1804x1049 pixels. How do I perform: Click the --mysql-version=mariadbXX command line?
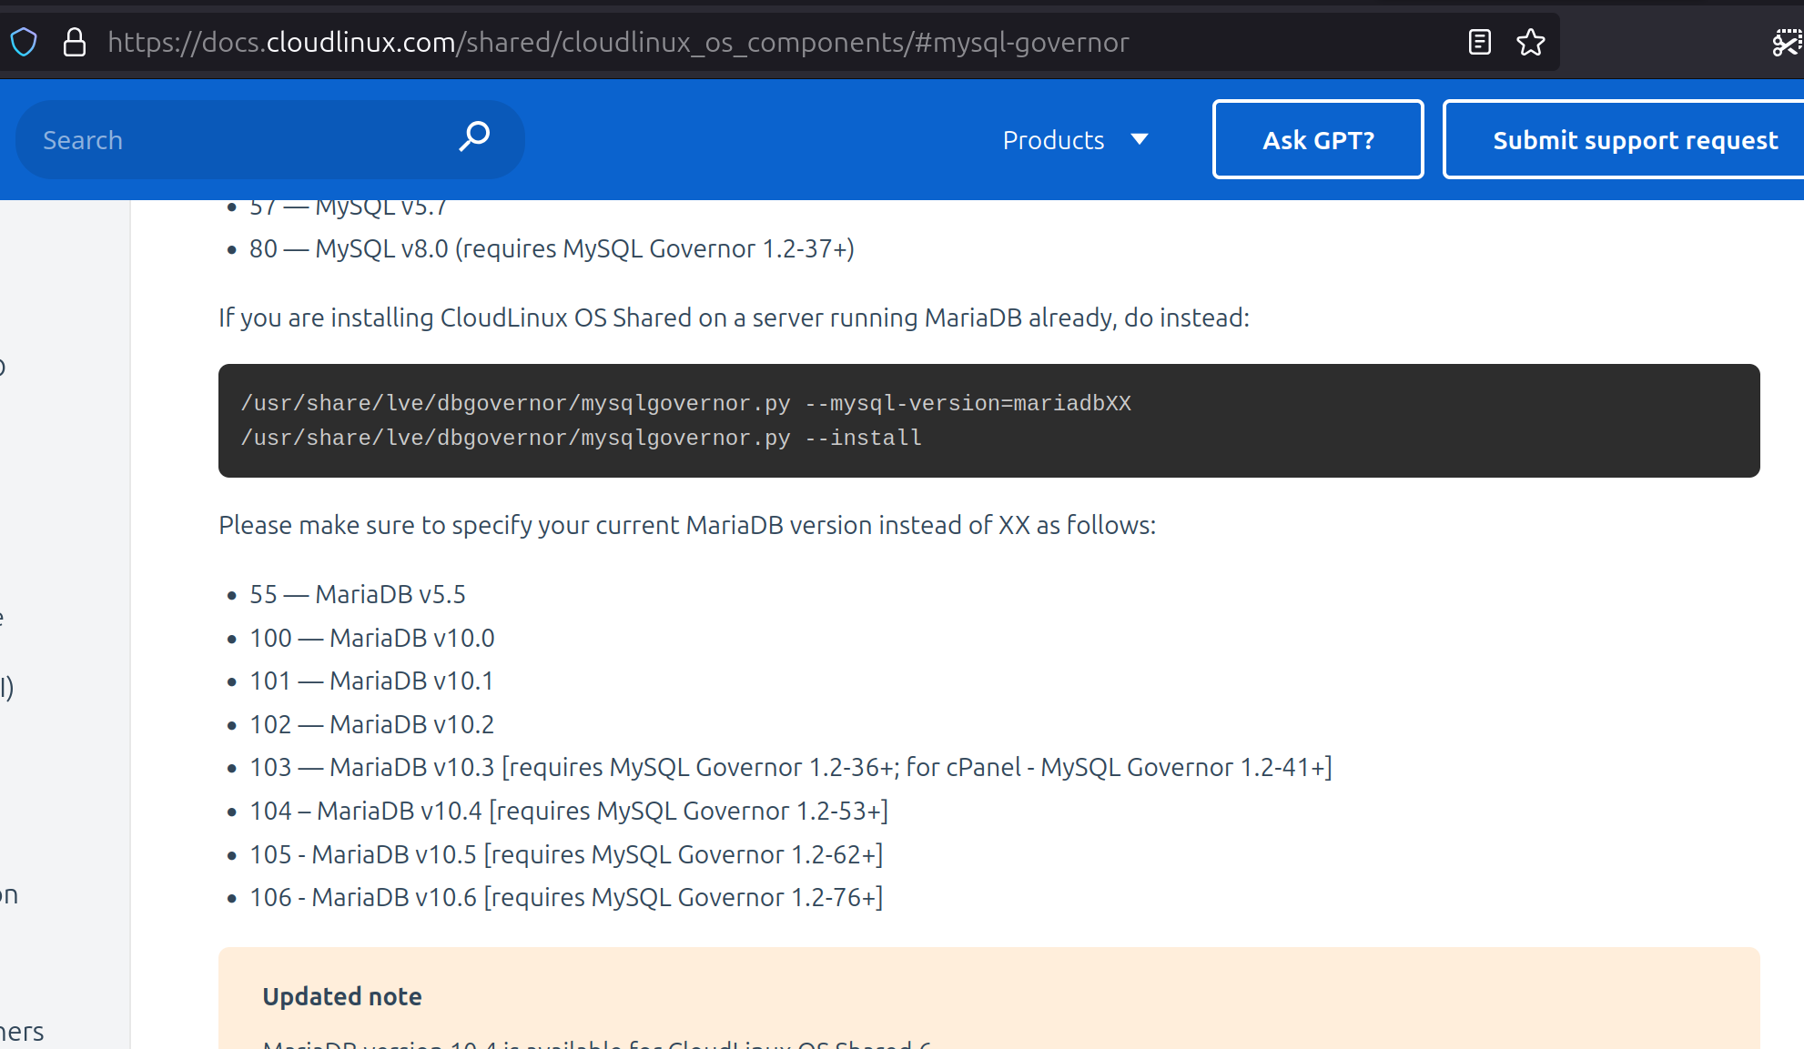686,403
